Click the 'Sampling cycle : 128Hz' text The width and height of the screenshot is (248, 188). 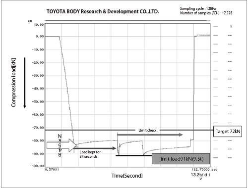pyautogui.click(x=197, y=8)
